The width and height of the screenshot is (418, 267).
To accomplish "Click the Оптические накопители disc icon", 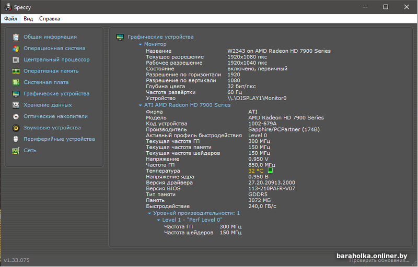I will tap(16, 116).
